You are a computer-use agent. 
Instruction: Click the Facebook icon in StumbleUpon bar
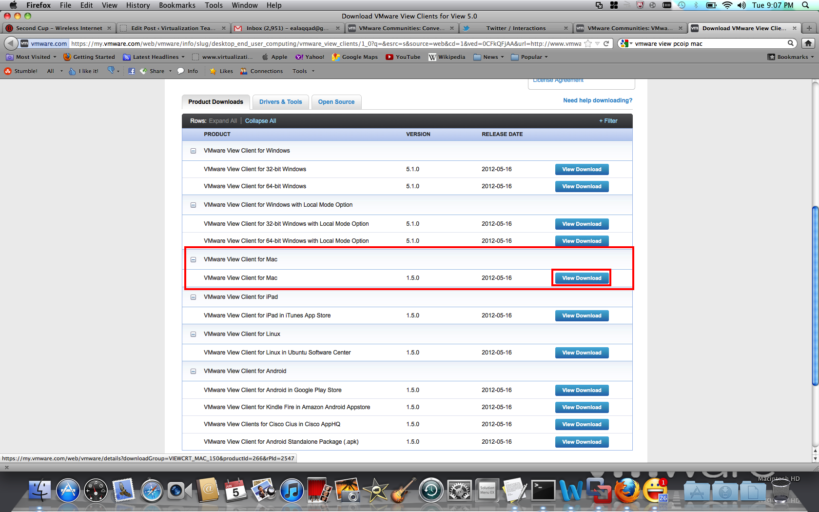point(132,71)
